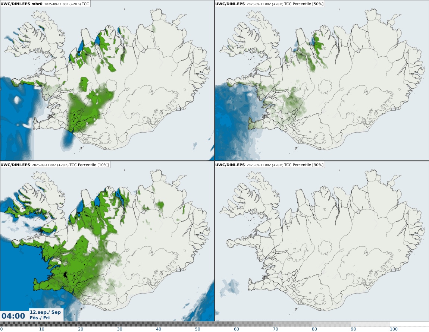This screenshot has height=332, width=429.
Task: Click the '04:00' time label
Action: (x=13, y=316)
